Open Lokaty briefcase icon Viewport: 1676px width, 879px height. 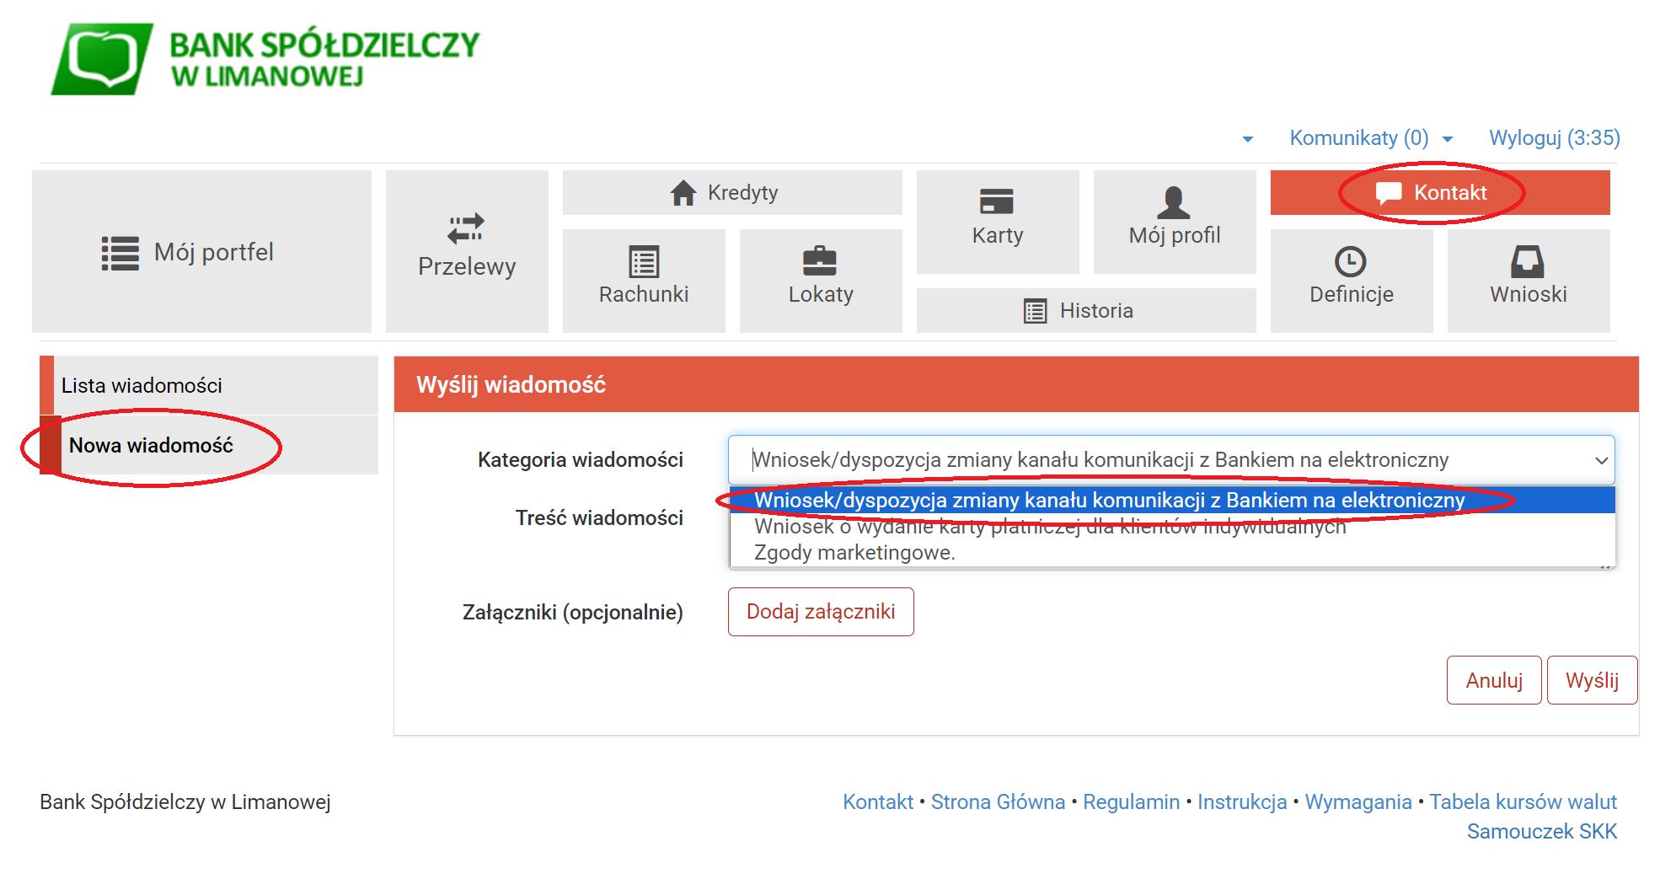(x=820, y=261)
